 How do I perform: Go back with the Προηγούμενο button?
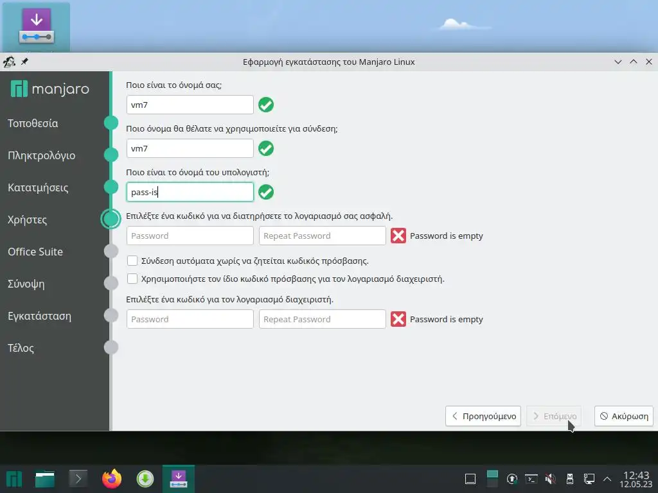[x=483, y=416]
